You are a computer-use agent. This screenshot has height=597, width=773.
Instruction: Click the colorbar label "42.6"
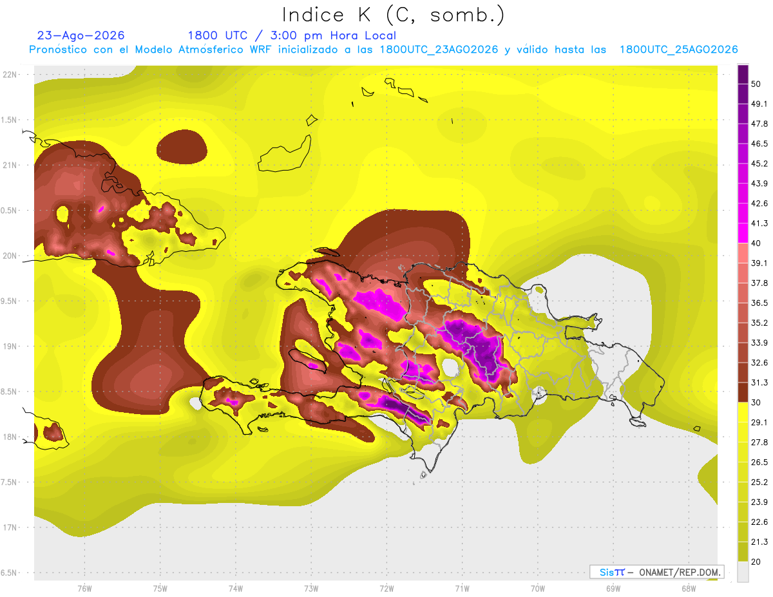click(759, 204)
